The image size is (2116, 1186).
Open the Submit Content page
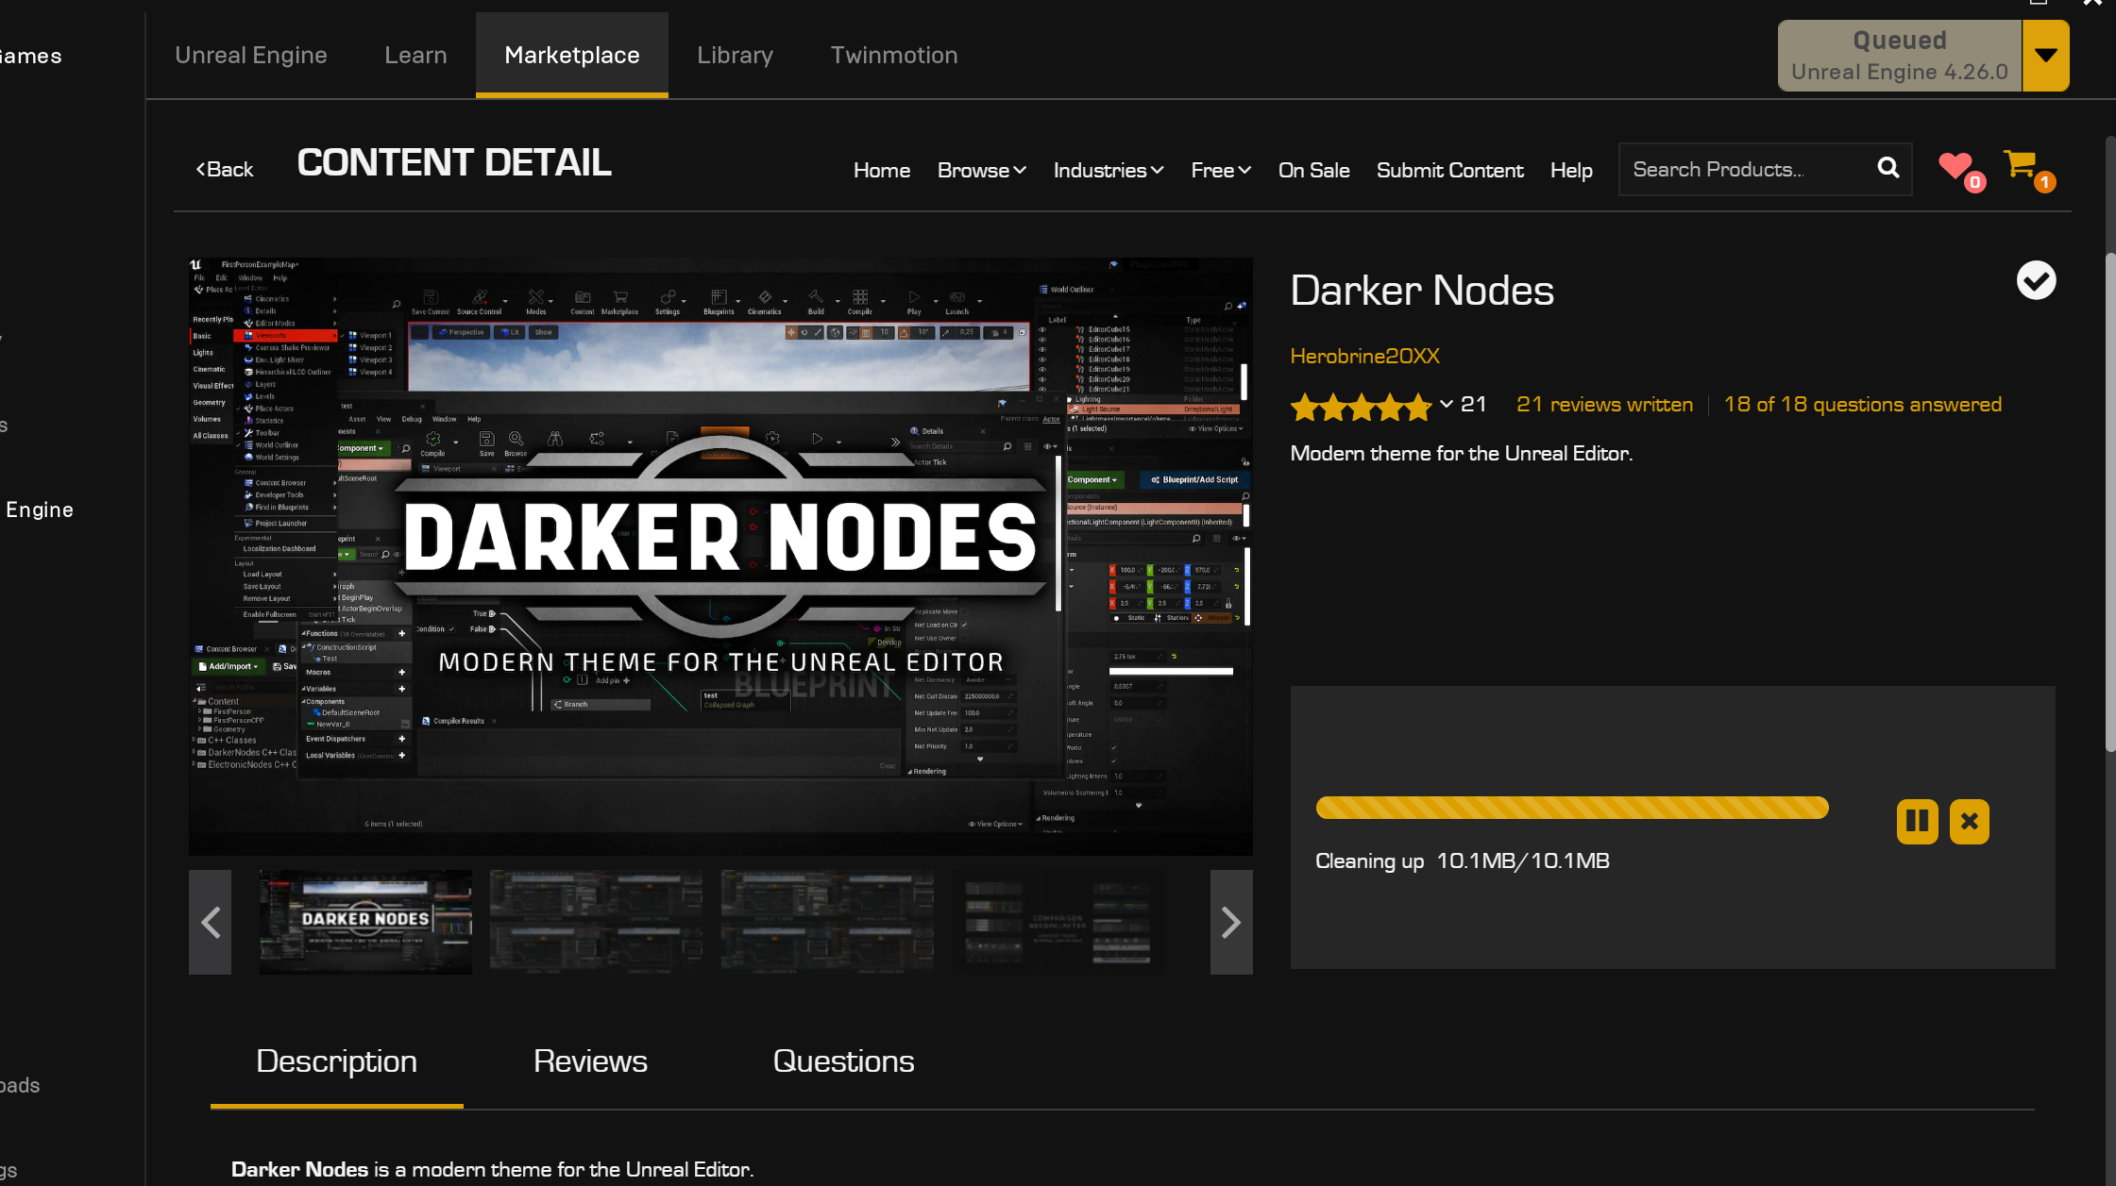(x=1449, y=170)
